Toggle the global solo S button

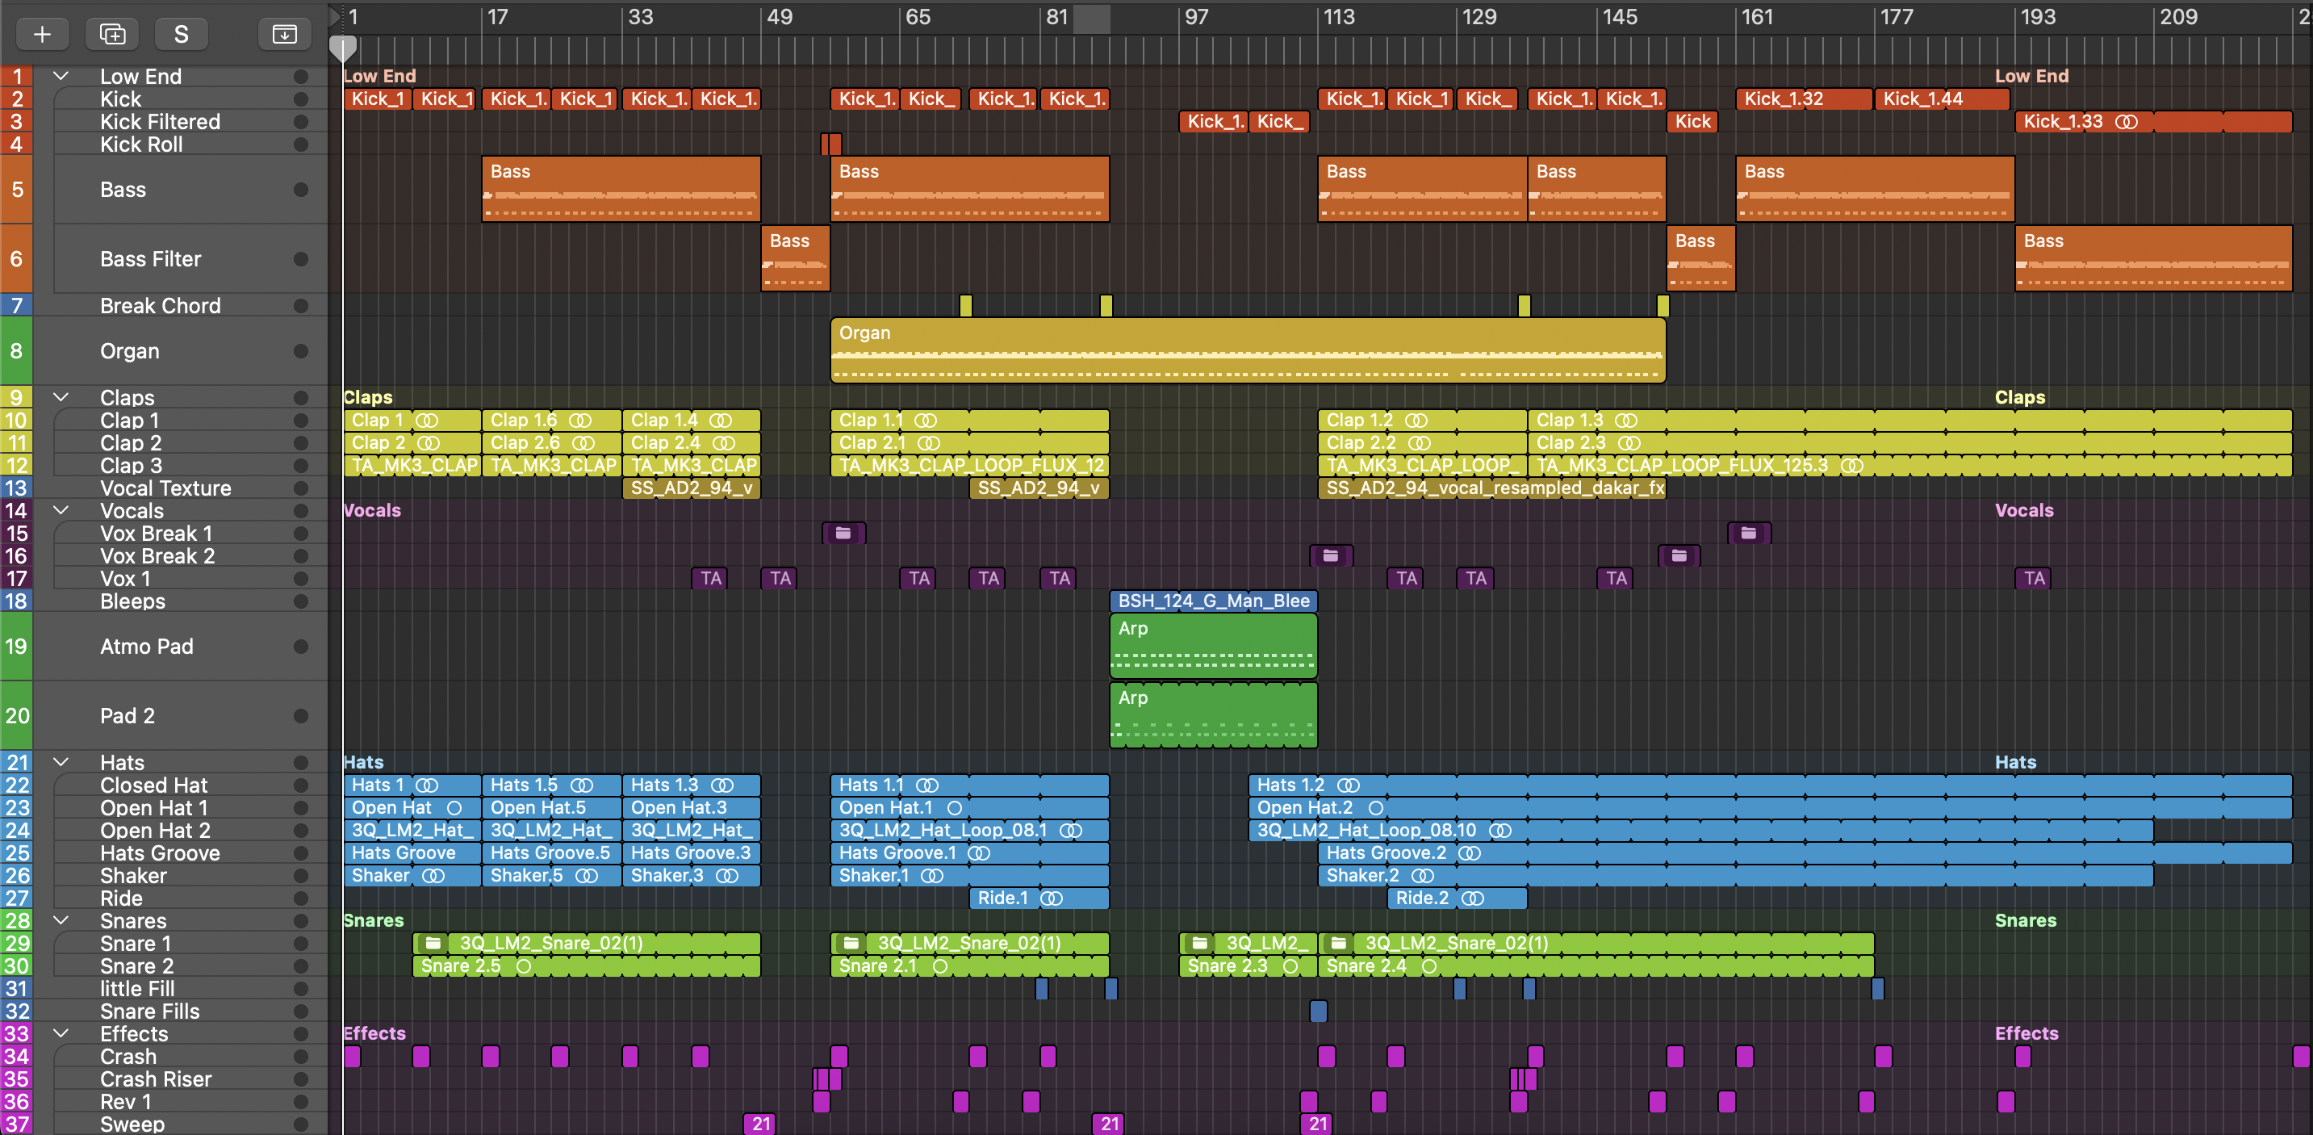pyautogui.click(x=182, y=34)
